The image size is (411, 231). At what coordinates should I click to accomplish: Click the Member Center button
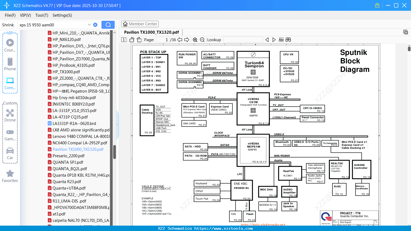(x=140, y=24)
